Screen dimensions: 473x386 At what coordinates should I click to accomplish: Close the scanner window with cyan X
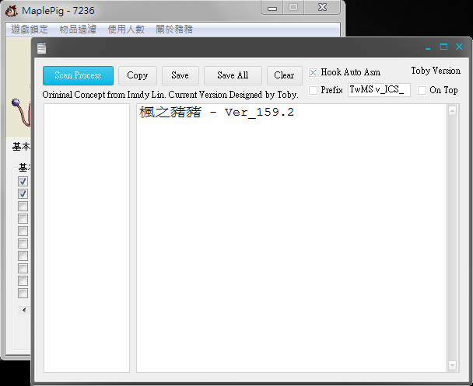click(459, 47)
